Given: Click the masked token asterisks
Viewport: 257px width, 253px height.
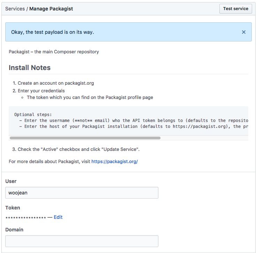Looking at the screenshot, I should [x=26, y=218].
